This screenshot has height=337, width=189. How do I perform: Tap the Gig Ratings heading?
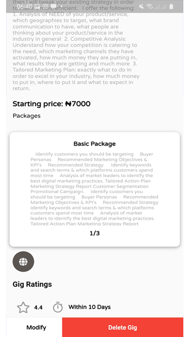pos(32,284)
